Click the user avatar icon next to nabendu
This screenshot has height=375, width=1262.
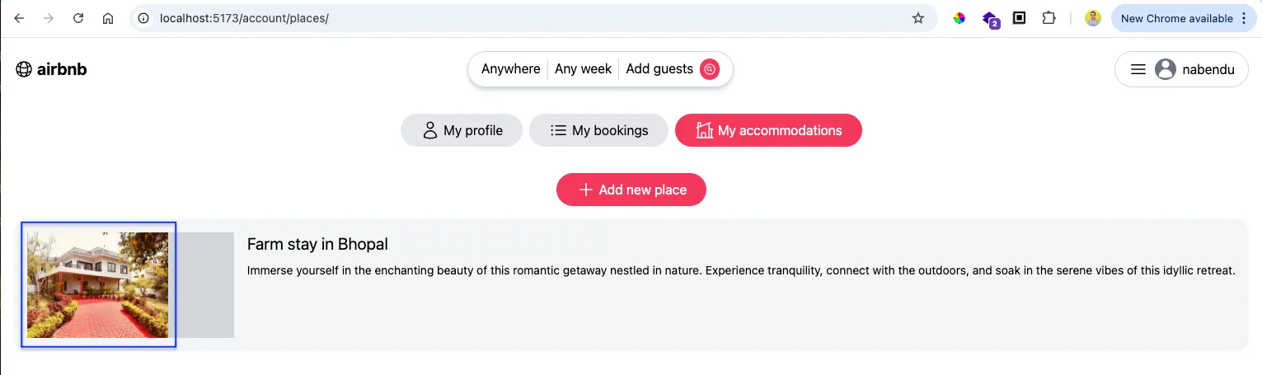click(1165, 70)
